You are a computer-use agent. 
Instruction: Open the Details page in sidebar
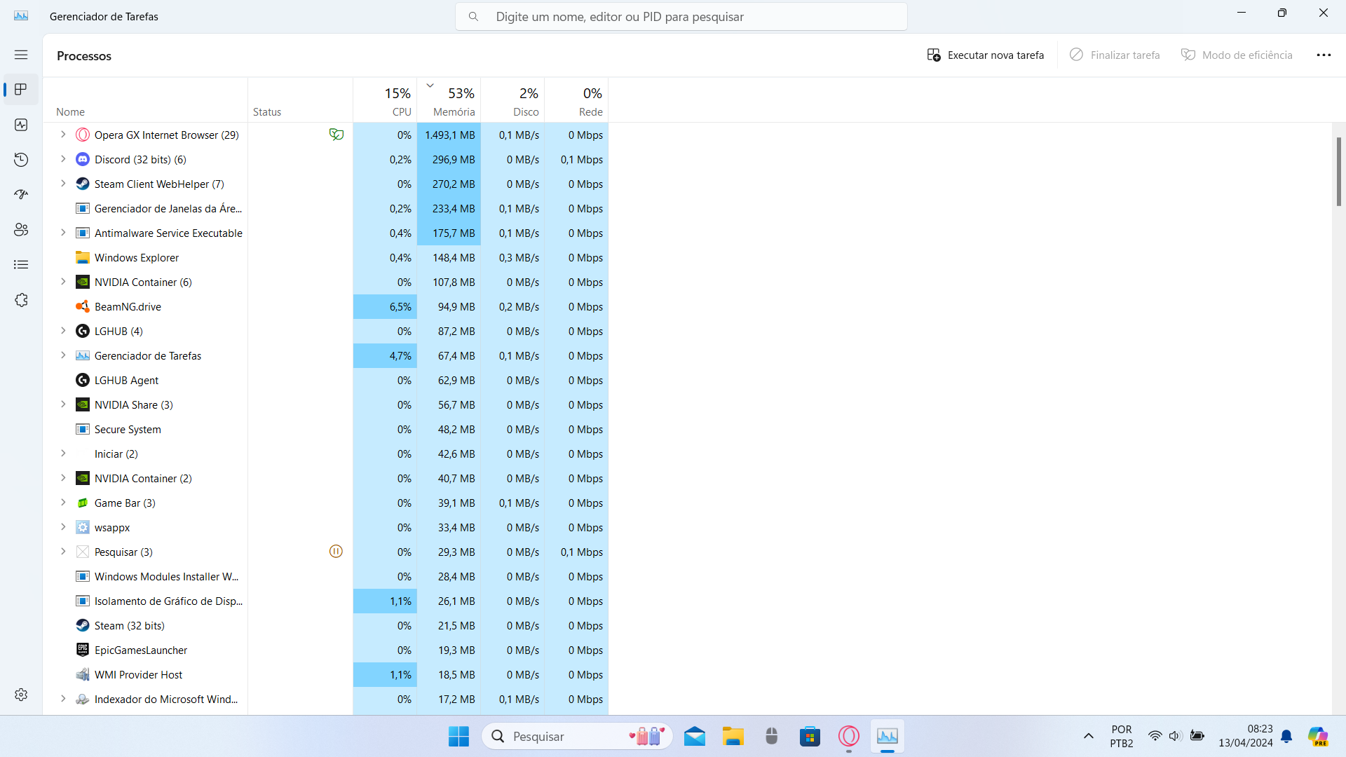pyautogui.click(x=21, y=265)
